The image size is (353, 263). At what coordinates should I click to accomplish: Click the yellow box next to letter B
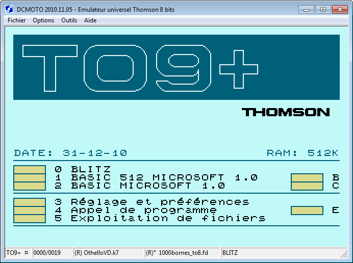pyautogui.click(x=307, y=177)
